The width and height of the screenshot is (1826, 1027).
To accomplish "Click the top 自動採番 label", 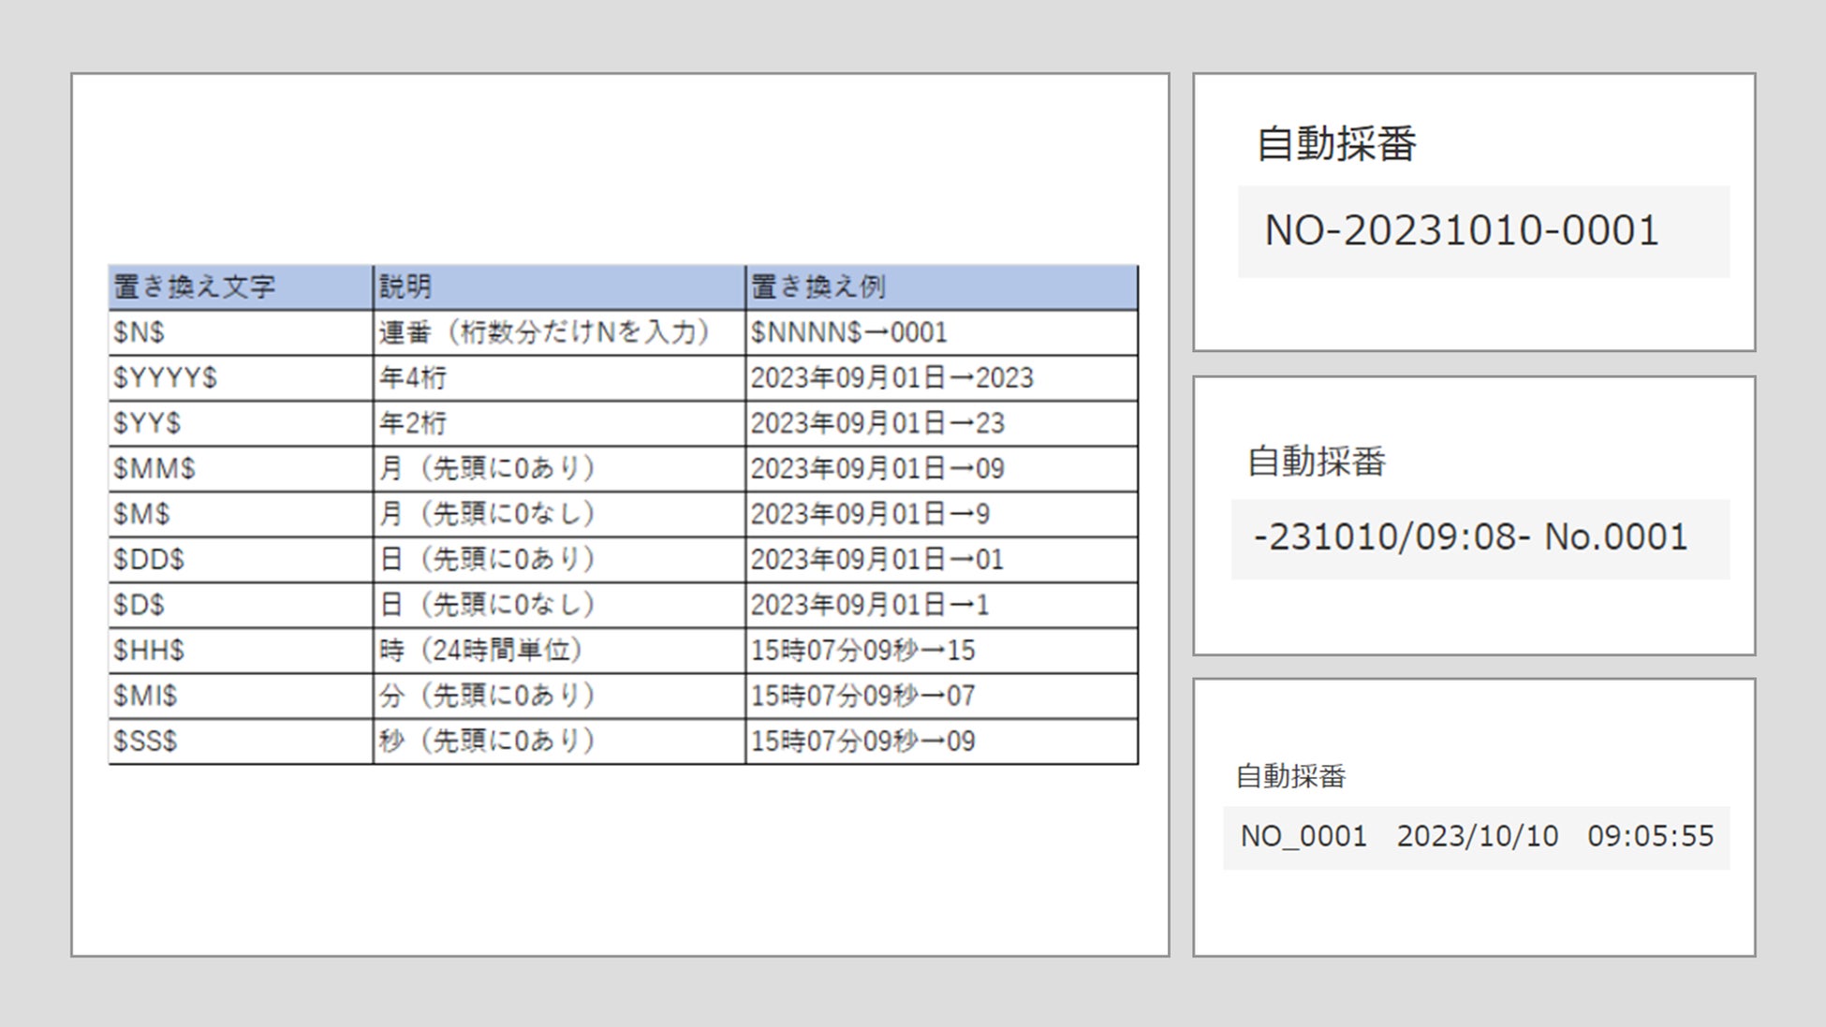I will (1336, 144).
